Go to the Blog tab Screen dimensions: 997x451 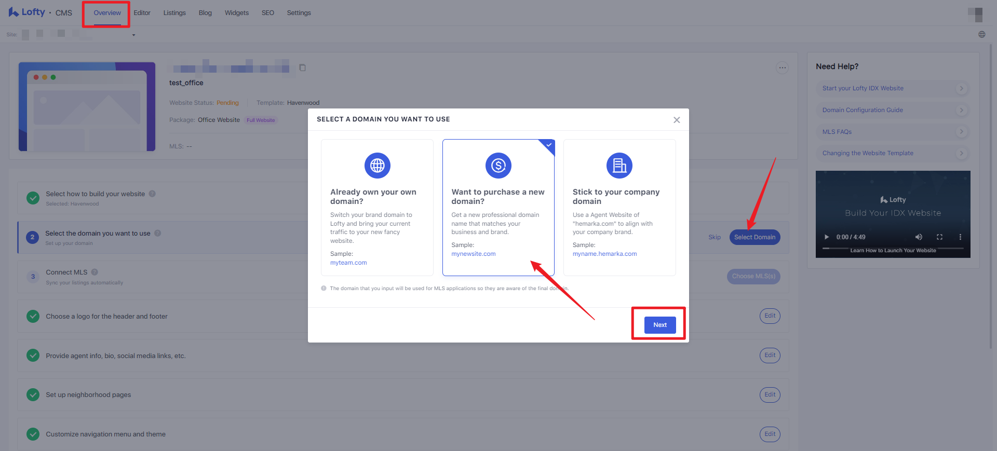205,13
